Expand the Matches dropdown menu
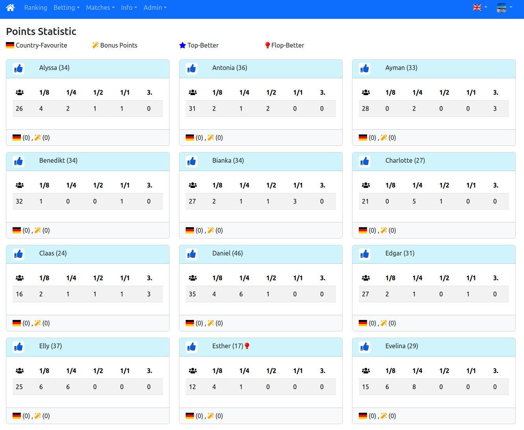This screenshot has height=430, width=524. [x=100, y=7]
